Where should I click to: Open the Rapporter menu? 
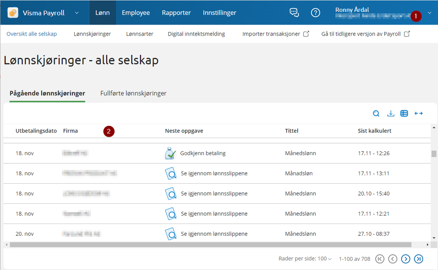point(176,13)
